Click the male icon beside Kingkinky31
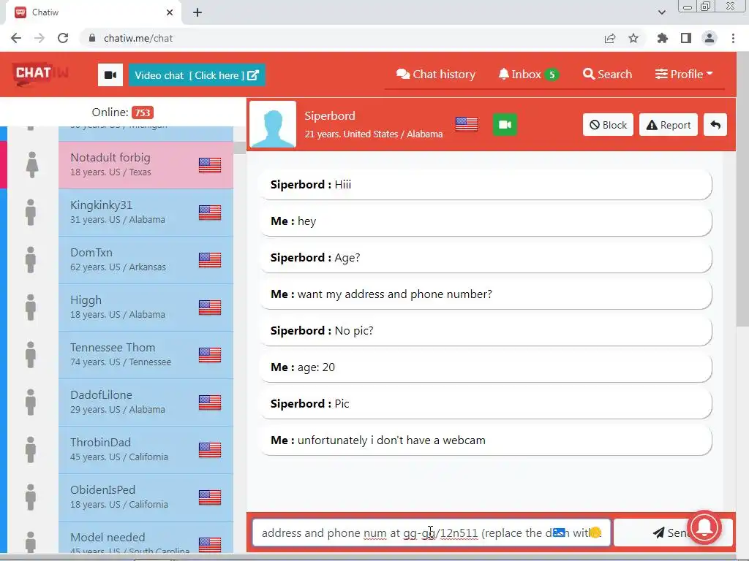 click(31, 213)
